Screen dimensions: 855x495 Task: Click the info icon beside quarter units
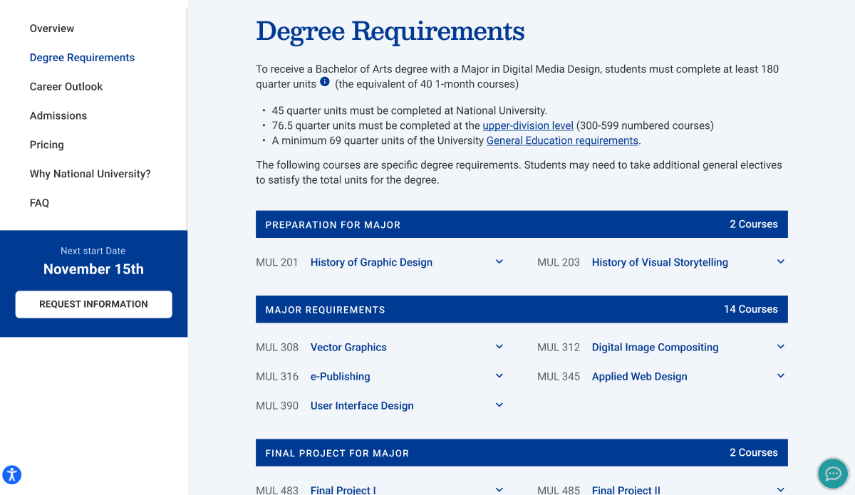[x=324, y=81]
